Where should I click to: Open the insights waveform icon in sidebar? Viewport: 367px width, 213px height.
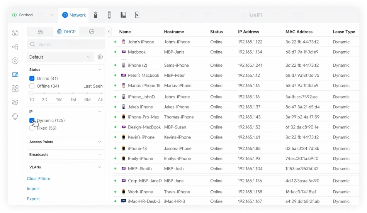[x=15, y=102]
